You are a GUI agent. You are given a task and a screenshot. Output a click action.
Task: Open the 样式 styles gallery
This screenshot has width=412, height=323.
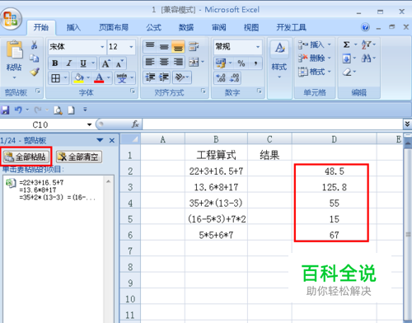point(279,59)
